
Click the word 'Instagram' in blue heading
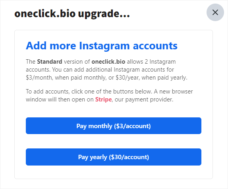(x=104, y=46)
